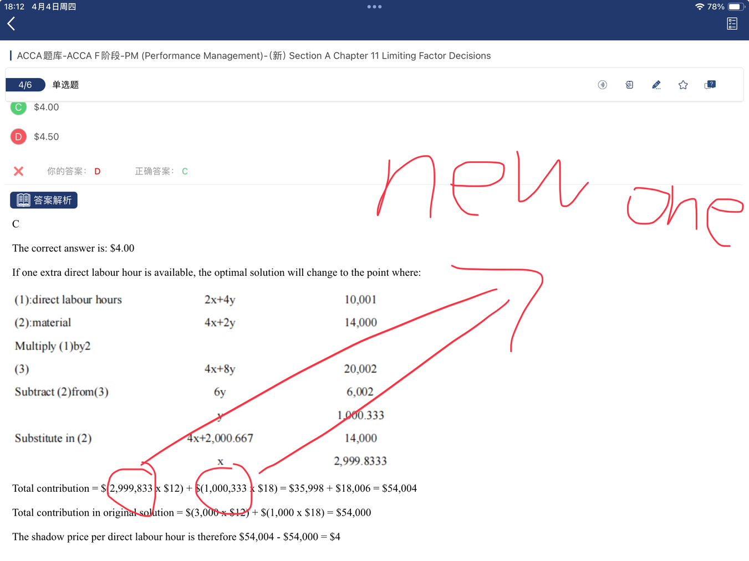Select the pencil annotation tool
Viewport: 749px width, 561px height.
pyautogui.click(x=656, y=85)
